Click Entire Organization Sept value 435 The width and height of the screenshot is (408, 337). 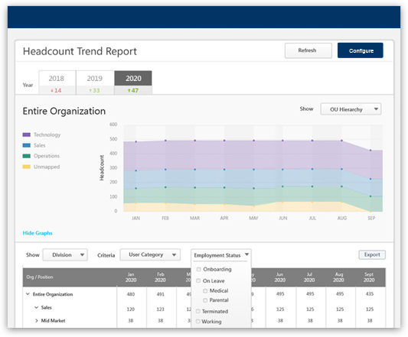370,294
